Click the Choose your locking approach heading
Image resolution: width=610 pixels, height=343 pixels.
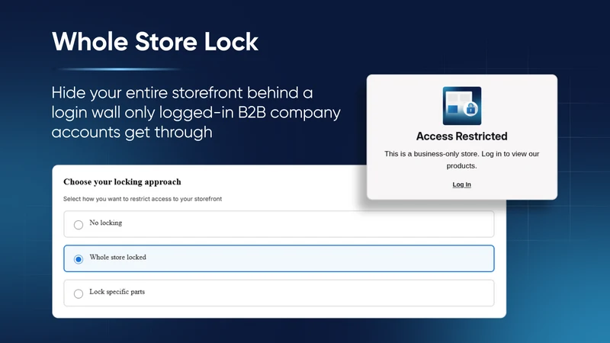(122, 182)
